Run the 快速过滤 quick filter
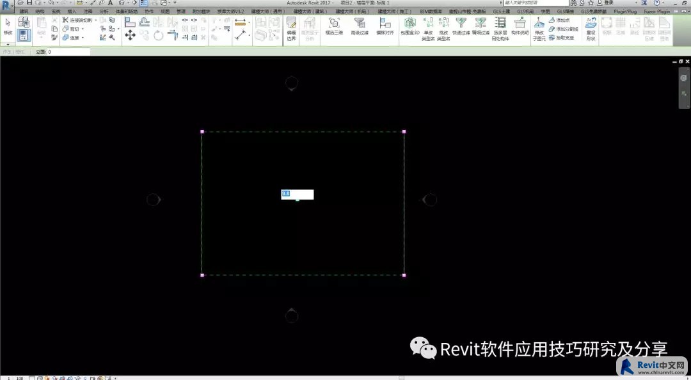The width and height of the screenshot is (691, 380). point(461,26)
